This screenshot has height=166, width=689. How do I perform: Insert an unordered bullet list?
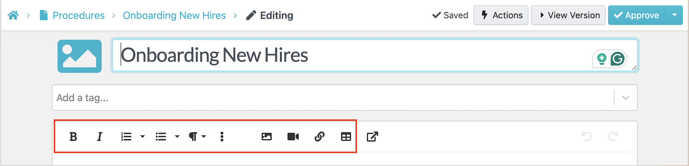coord(161,136)
